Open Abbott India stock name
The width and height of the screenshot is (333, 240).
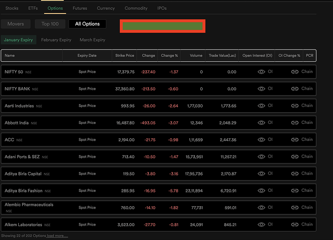point(16,123)
